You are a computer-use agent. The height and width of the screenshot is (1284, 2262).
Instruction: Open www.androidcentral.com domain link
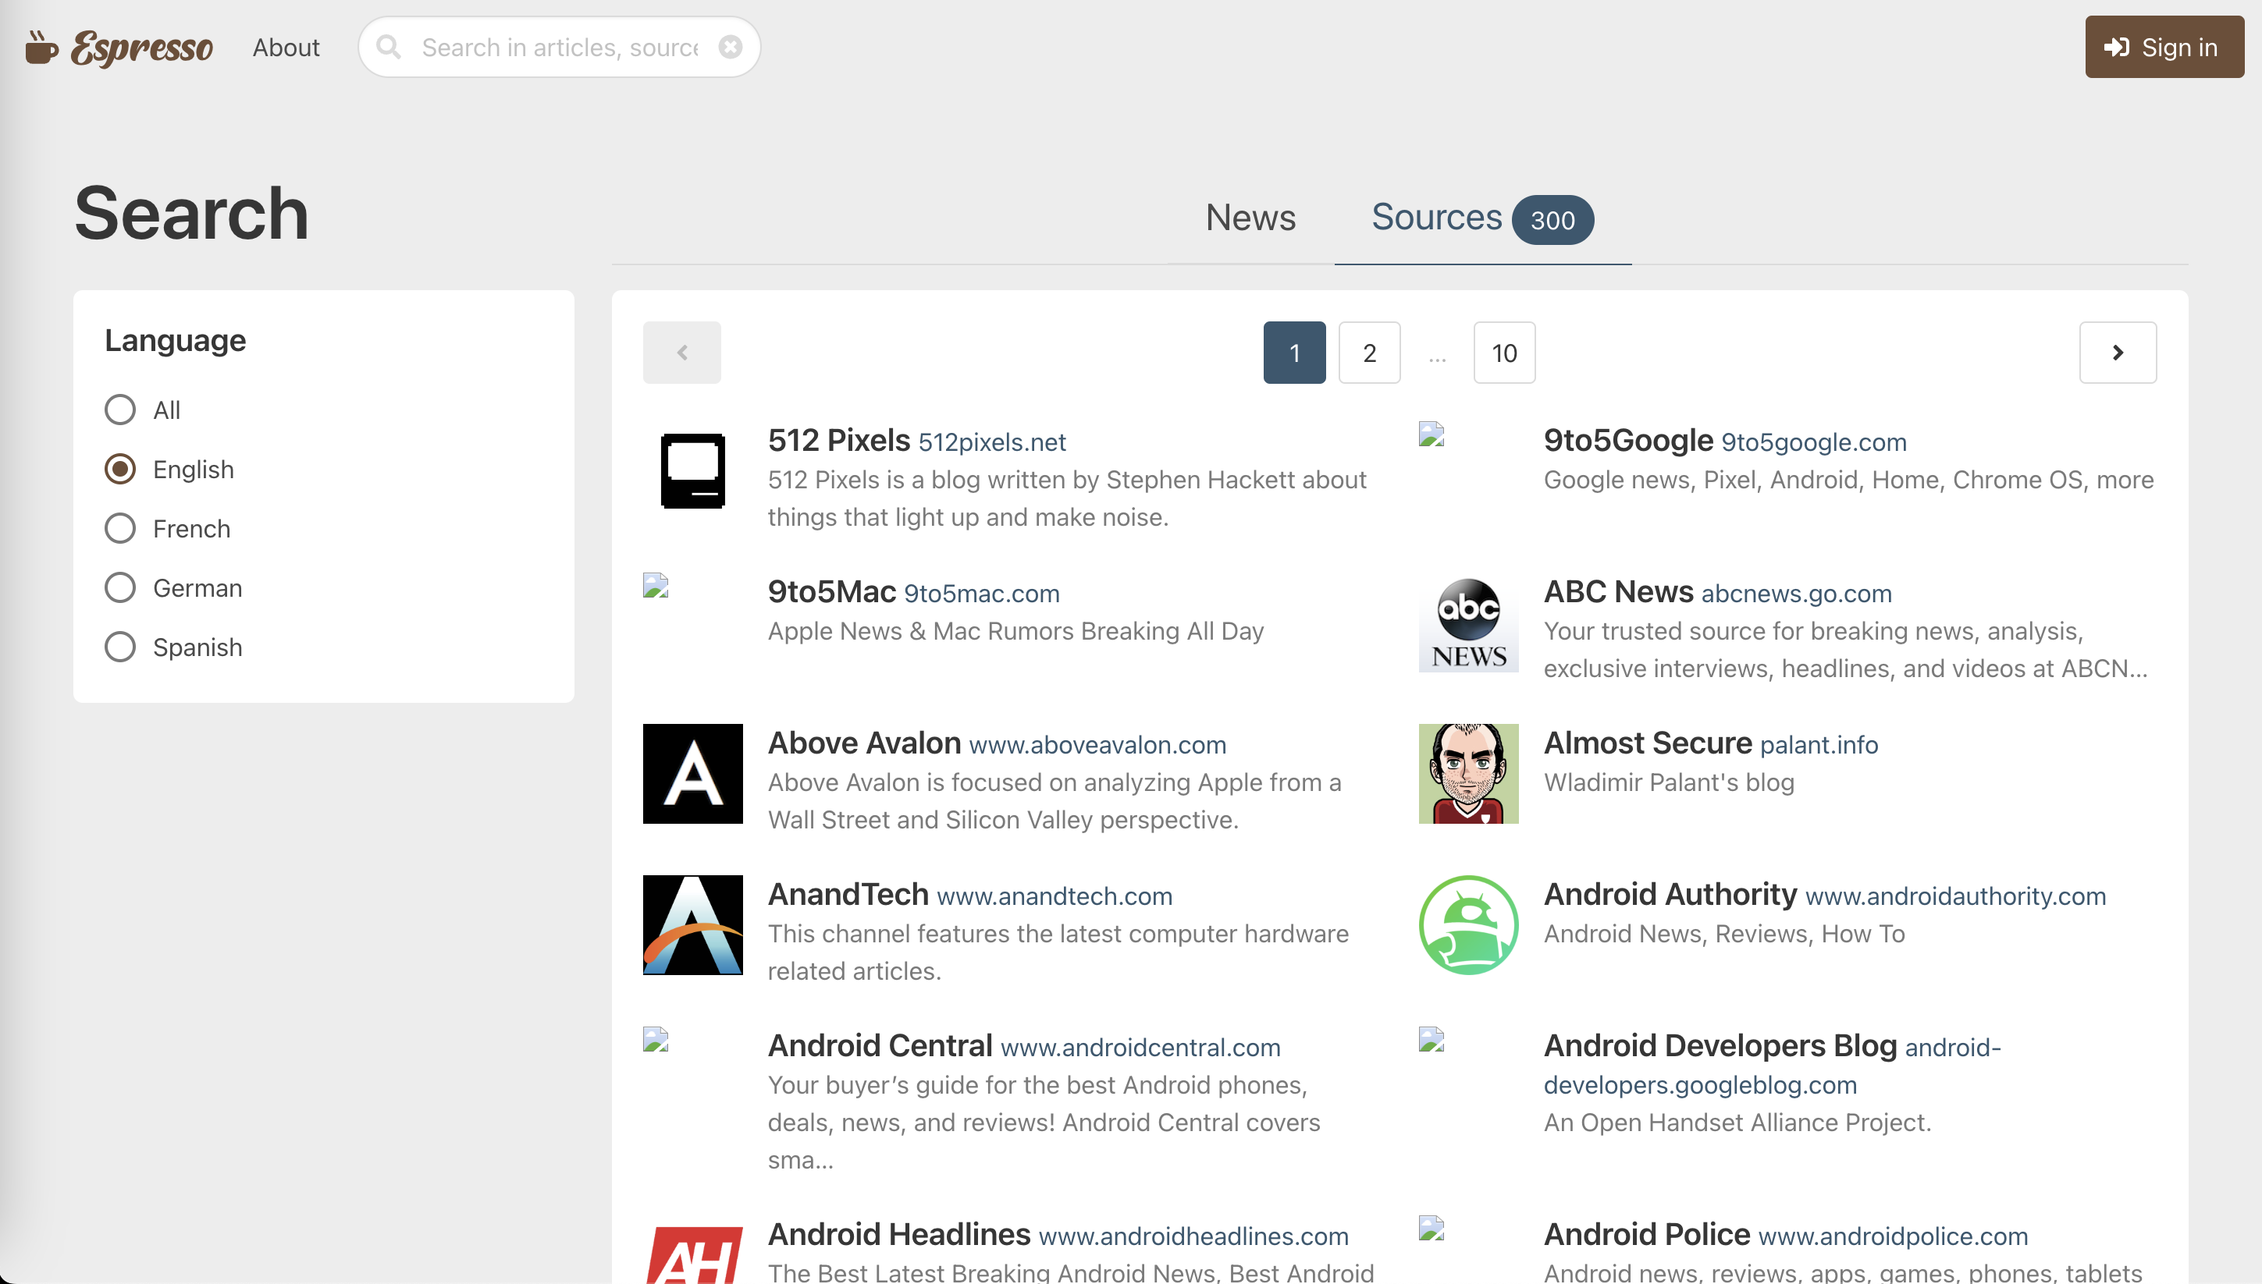1140,1047
